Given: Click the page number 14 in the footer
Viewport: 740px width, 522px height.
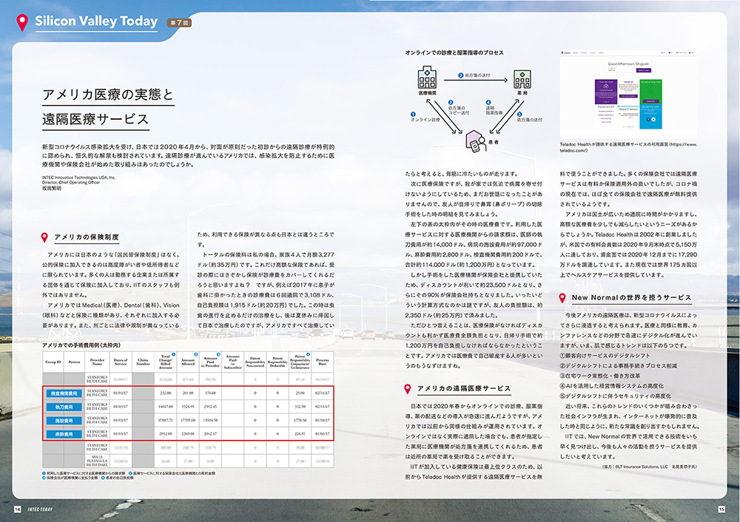Looking at the screenshot, I should [18, 509].
